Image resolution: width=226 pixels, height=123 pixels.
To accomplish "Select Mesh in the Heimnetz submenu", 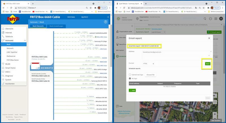I will [14, 44].
